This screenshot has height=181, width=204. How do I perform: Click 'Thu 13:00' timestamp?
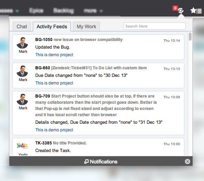pos(171,144)
